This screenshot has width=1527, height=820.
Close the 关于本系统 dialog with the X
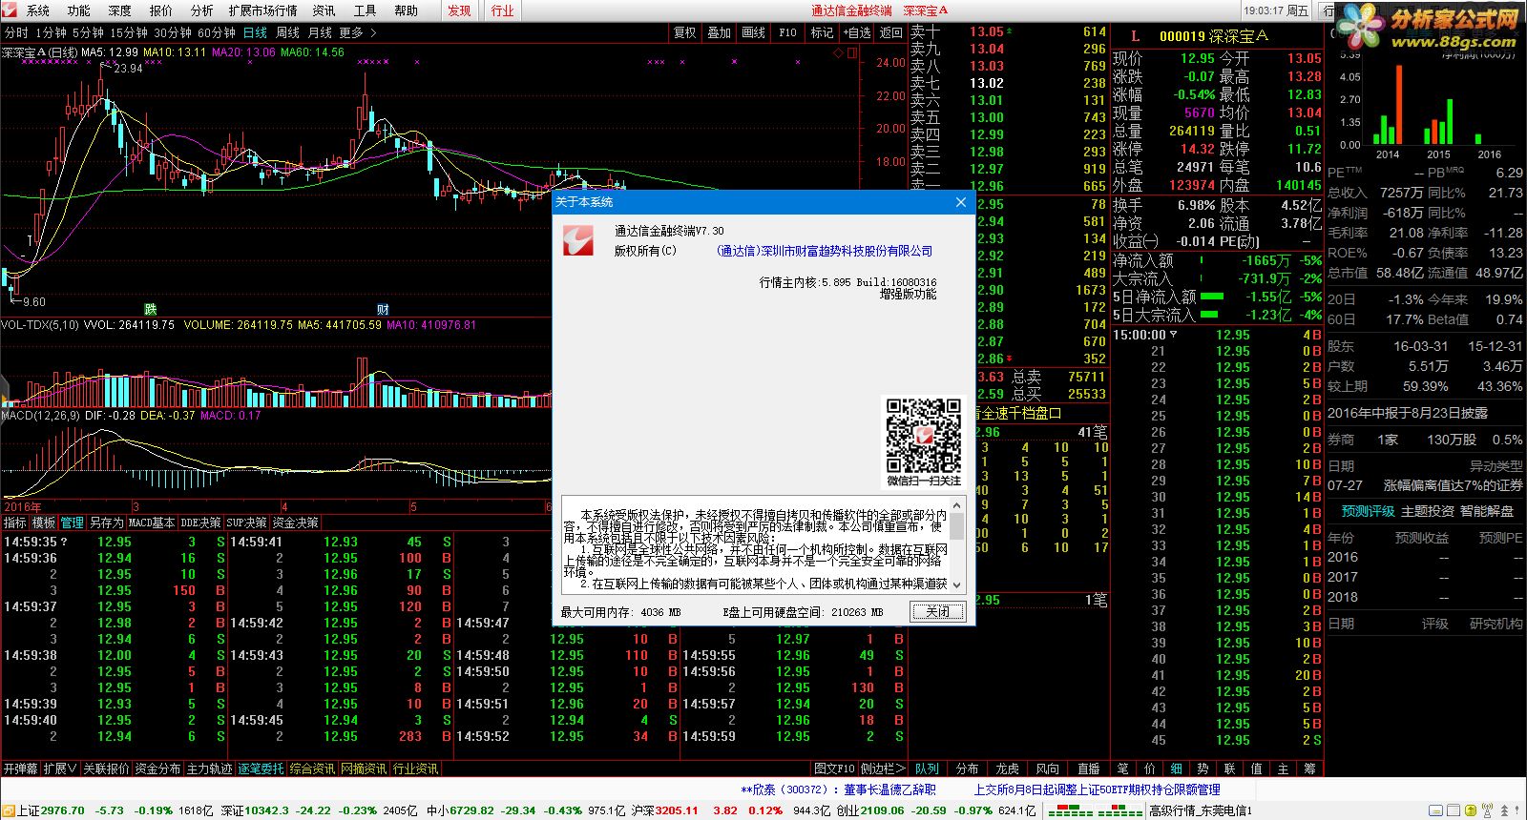[961, 202]
